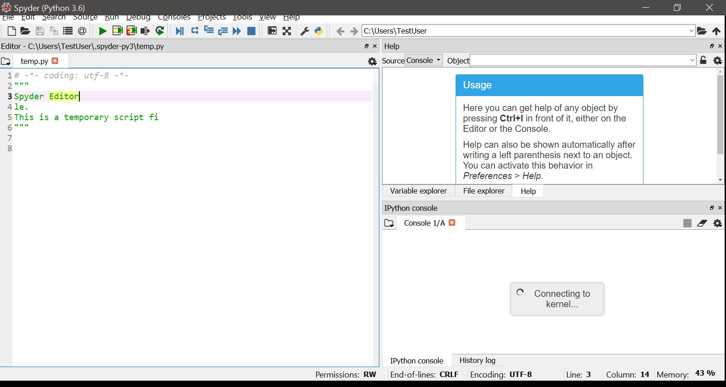Screen dimensions: 726x387
Task: Toggle the Help pane lock icon
Action: (703, 60)
